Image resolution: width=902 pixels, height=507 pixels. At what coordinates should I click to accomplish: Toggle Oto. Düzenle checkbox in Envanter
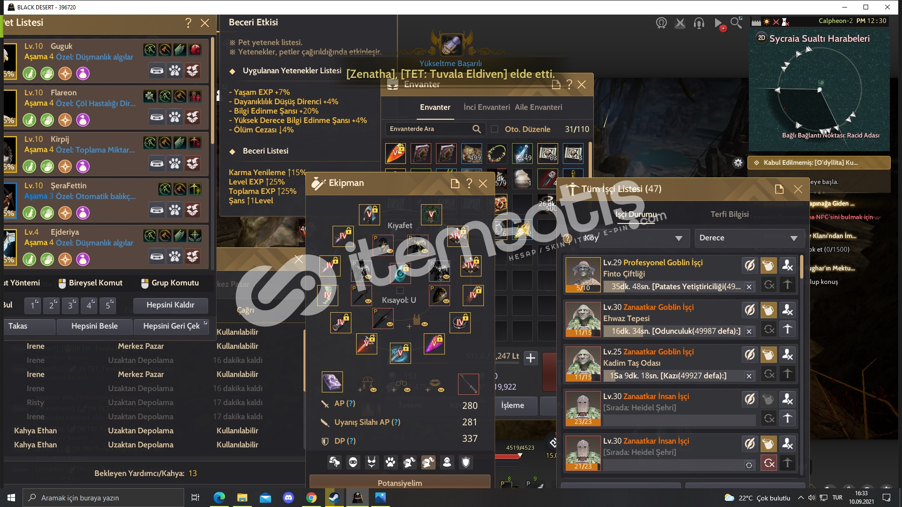[x=494, y=129]
